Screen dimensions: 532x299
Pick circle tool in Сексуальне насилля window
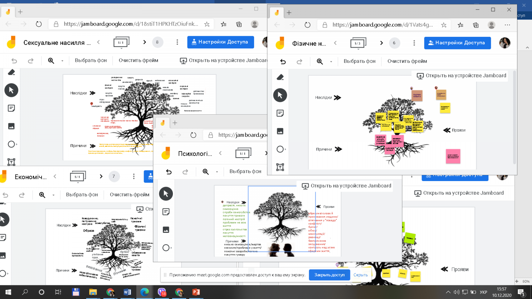click(x=12, y=144)
